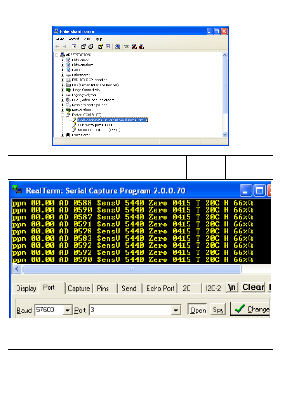
Task: Click the Enhetshanteraren vertical scrollbar thumb
Action: coord(225,86)
